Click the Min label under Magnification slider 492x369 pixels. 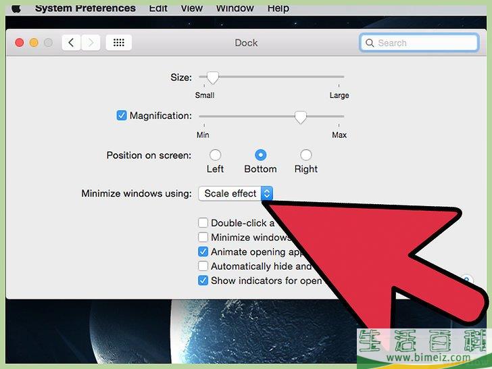coord(203,135)
